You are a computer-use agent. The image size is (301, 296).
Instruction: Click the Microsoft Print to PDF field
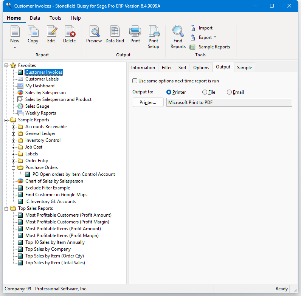pos(229,102)
